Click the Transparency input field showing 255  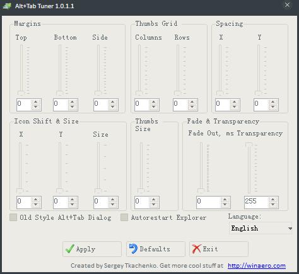click(x=256, y=202)
